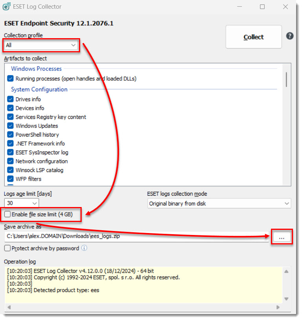The image size is (302, 320).
Task: Uncheck ESET SysInspector log checkbox
Action: (x=10, y=153)
